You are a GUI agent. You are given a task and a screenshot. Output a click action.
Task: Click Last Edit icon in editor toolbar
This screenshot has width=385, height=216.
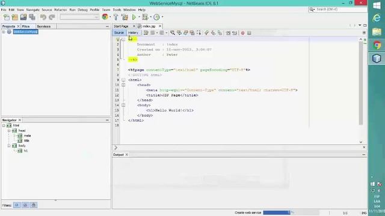click(x=146, y=33)
